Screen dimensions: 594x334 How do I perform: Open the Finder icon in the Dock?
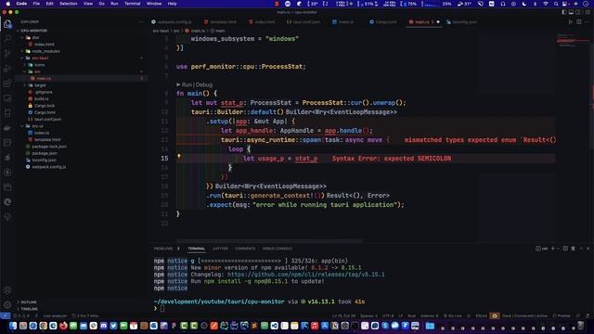[13, 326]
